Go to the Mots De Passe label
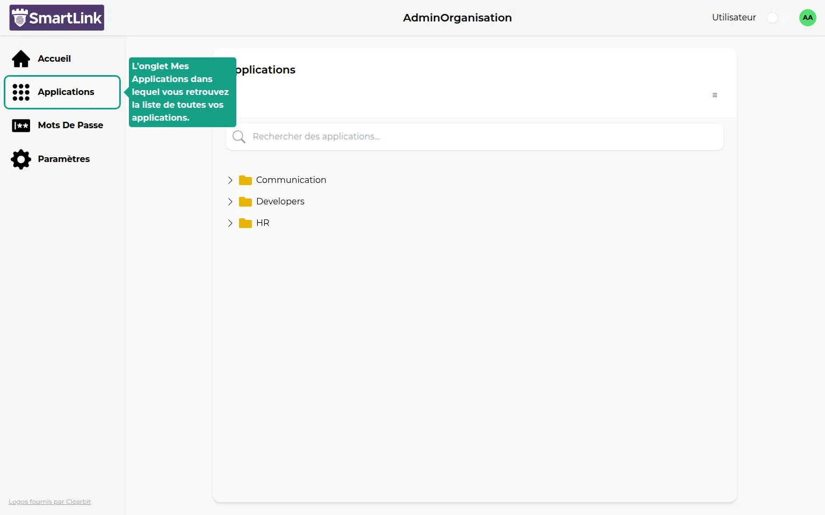The image size is (825, 515). coord(70,126)
